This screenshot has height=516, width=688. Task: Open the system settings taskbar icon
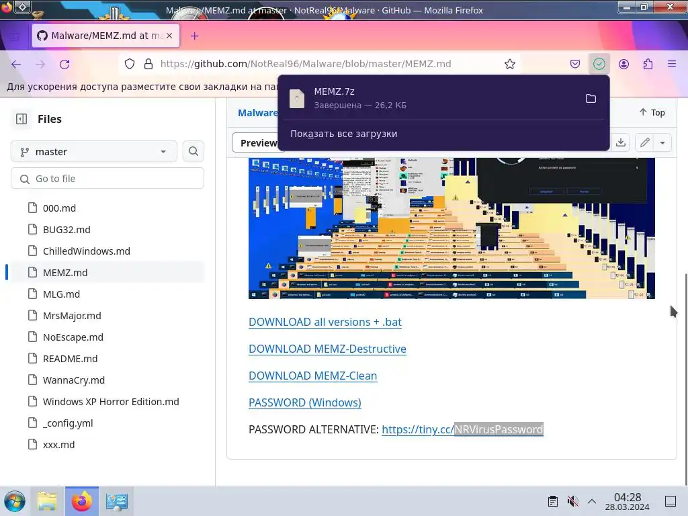click(x=116, y=501)
